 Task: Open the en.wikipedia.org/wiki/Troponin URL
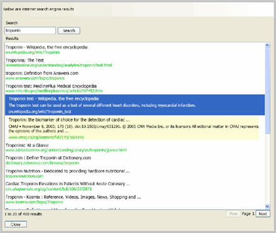point(33,52)
